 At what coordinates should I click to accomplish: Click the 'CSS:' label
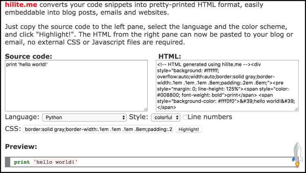click(x=13, y=129)
